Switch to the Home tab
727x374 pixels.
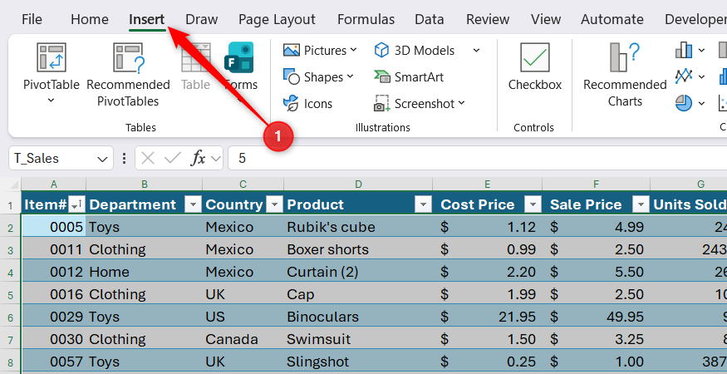click(90, 19)
